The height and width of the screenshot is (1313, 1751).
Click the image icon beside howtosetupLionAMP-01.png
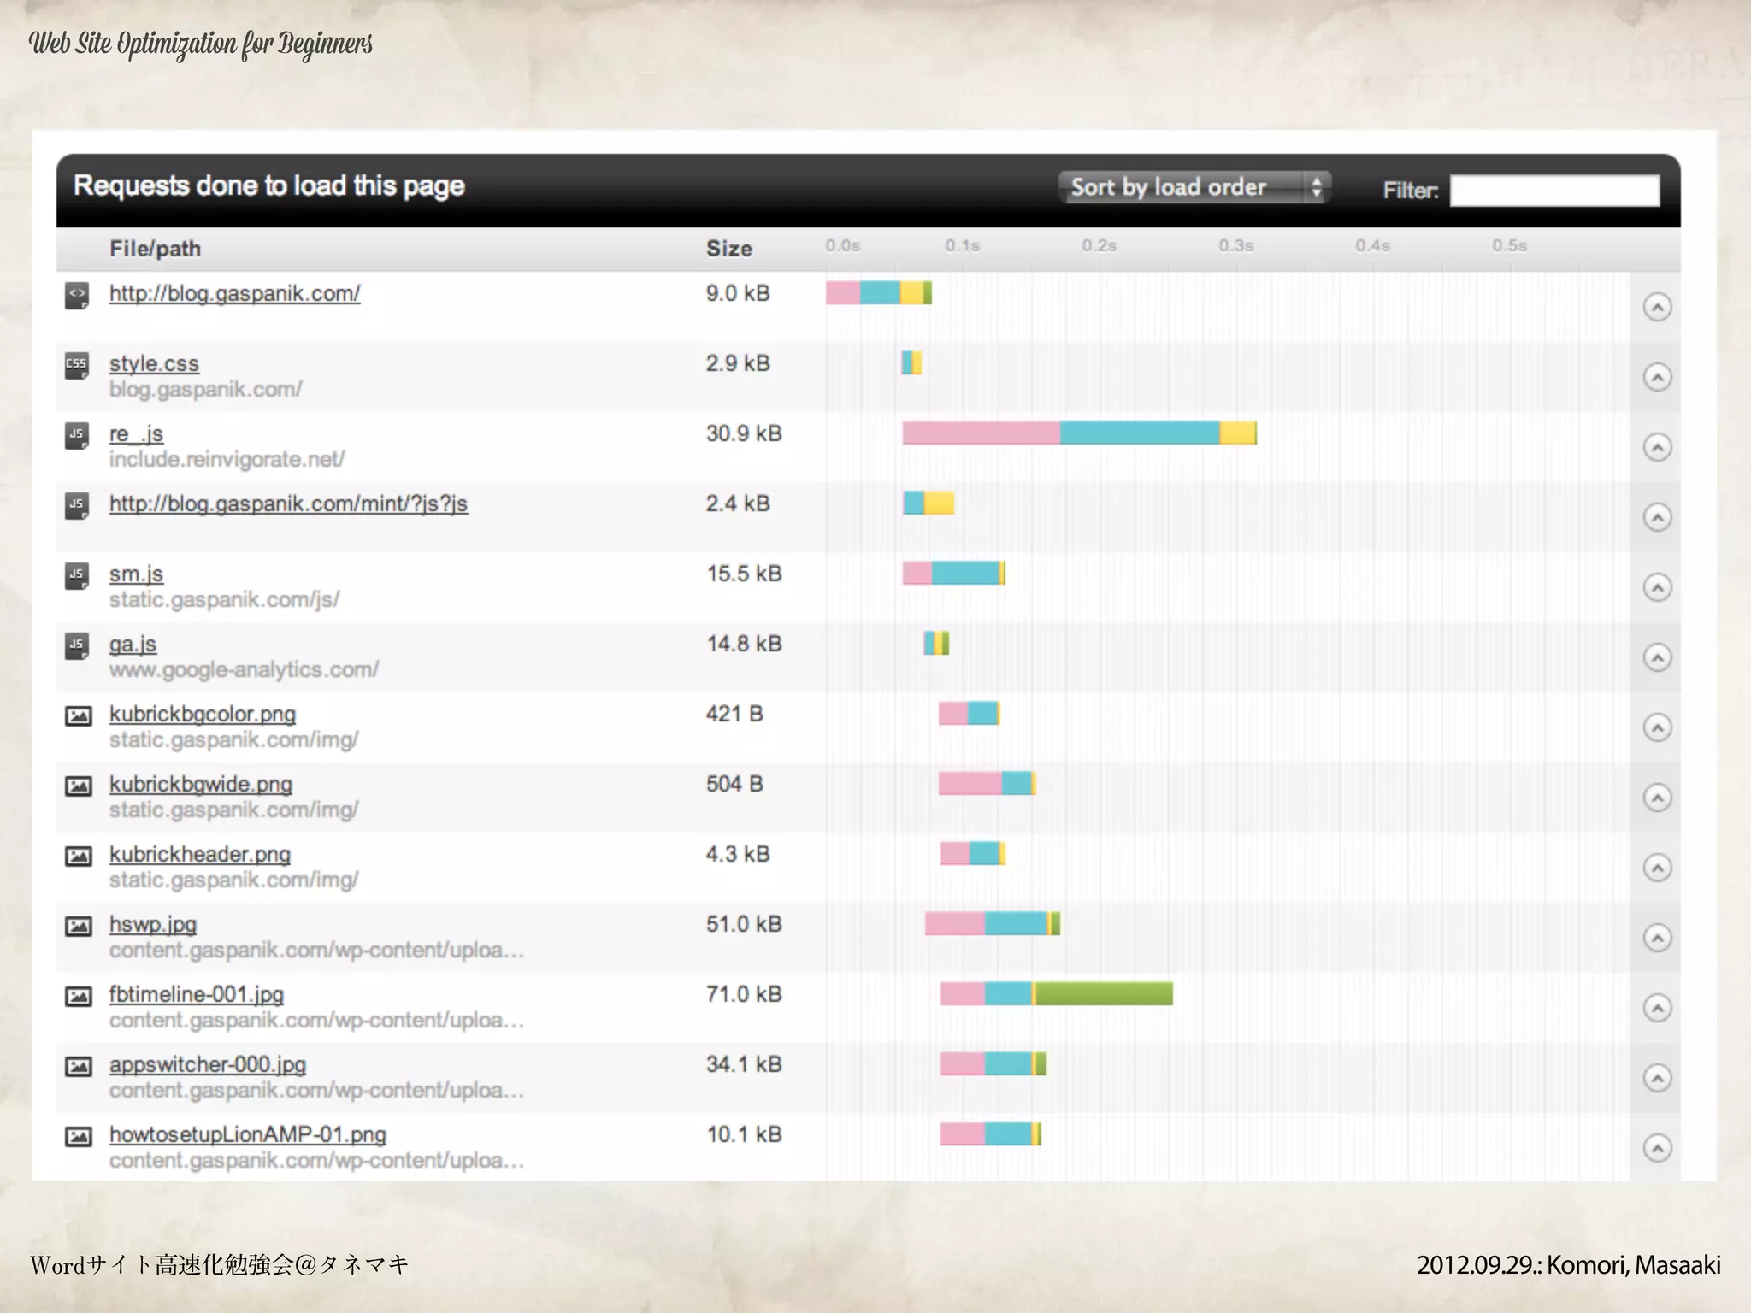pyautogui.click(x=79, y=1137)
